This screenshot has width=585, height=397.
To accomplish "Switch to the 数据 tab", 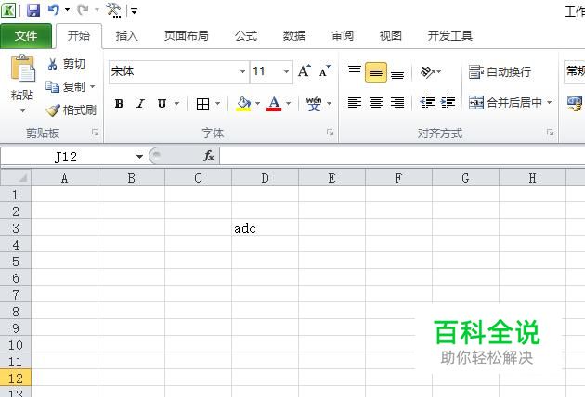I will coord(294,36).
